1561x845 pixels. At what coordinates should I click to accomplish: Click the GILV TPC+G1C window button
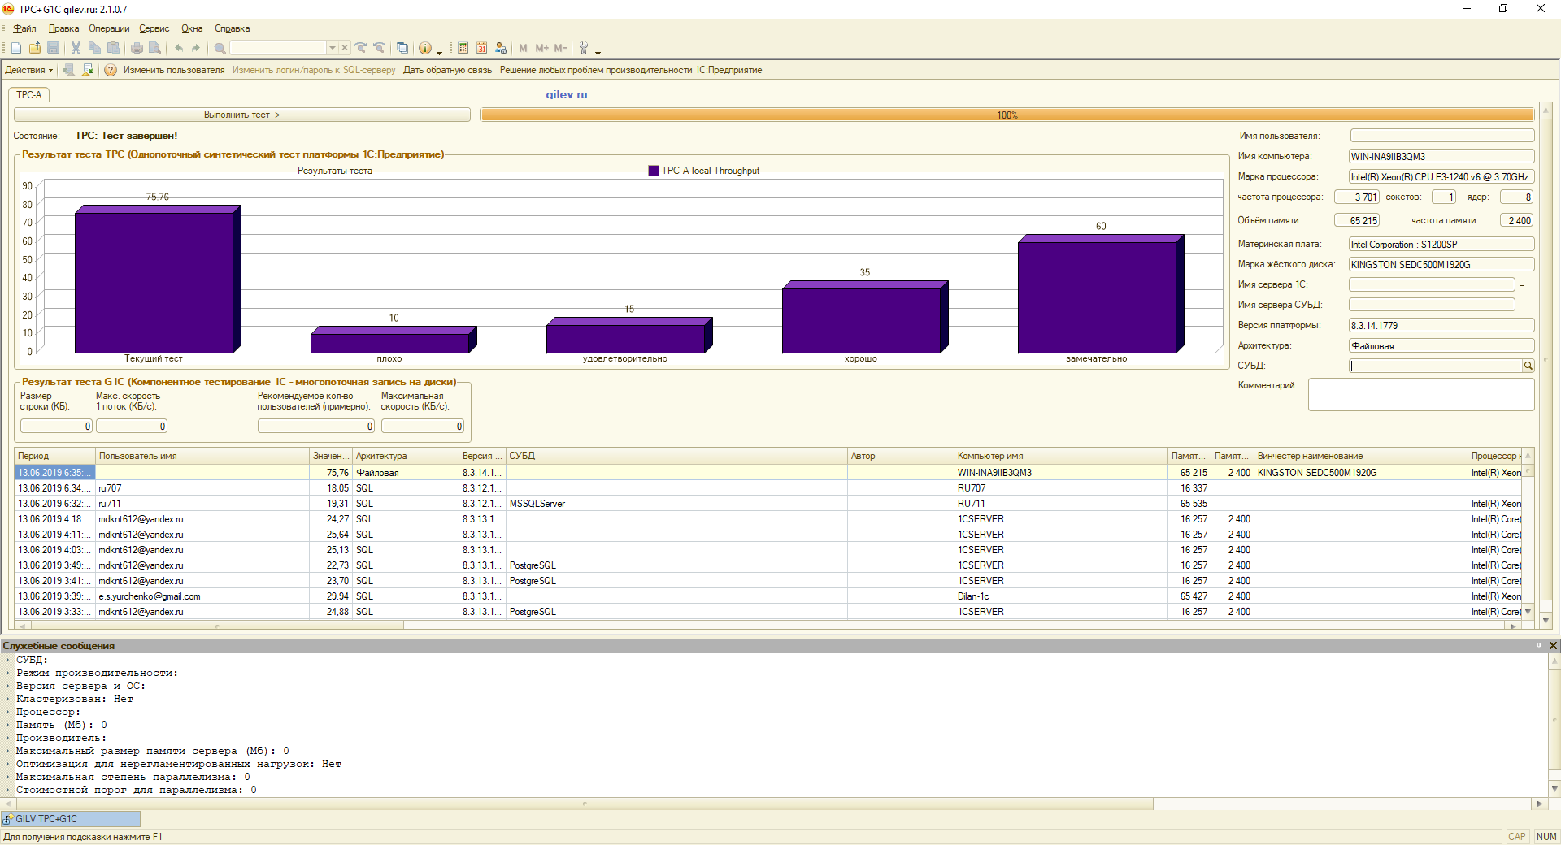click(71, 818)
